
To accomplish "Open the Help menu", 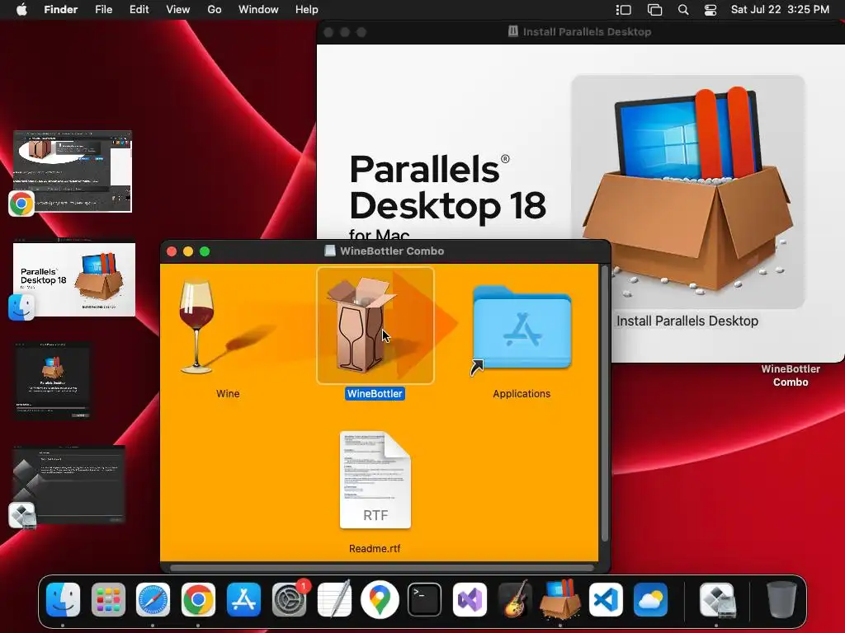I will [307, 10].
